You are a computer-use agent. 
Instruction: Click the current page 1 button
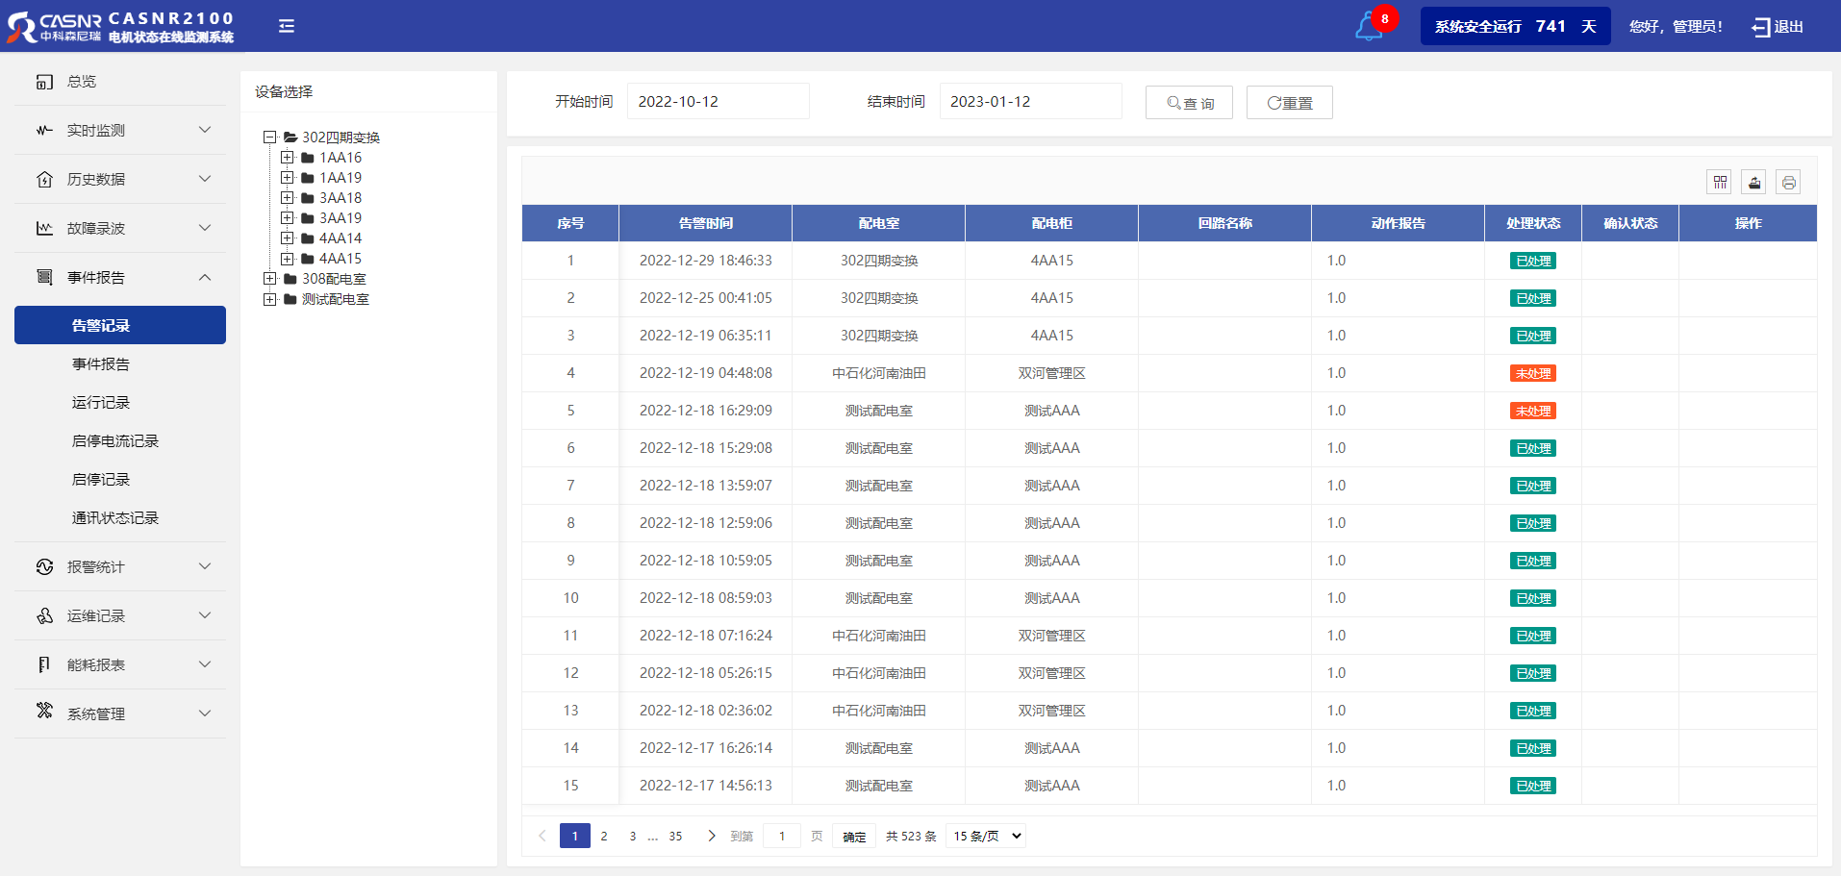(x=575, y=836)
